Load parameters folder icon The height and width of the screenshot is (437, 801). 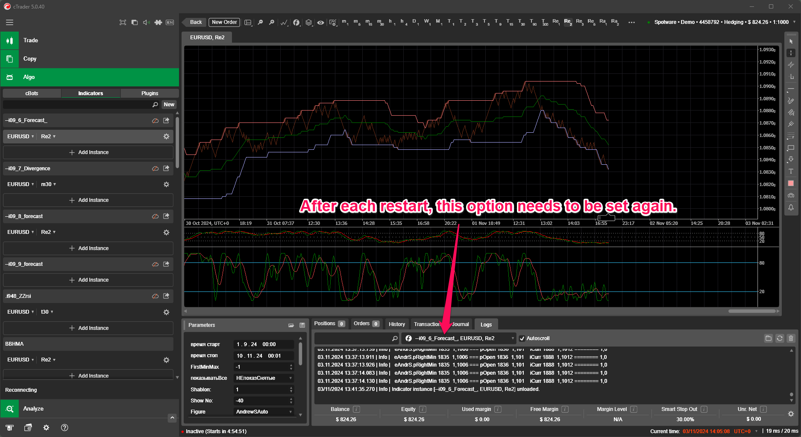pos(291,325)
